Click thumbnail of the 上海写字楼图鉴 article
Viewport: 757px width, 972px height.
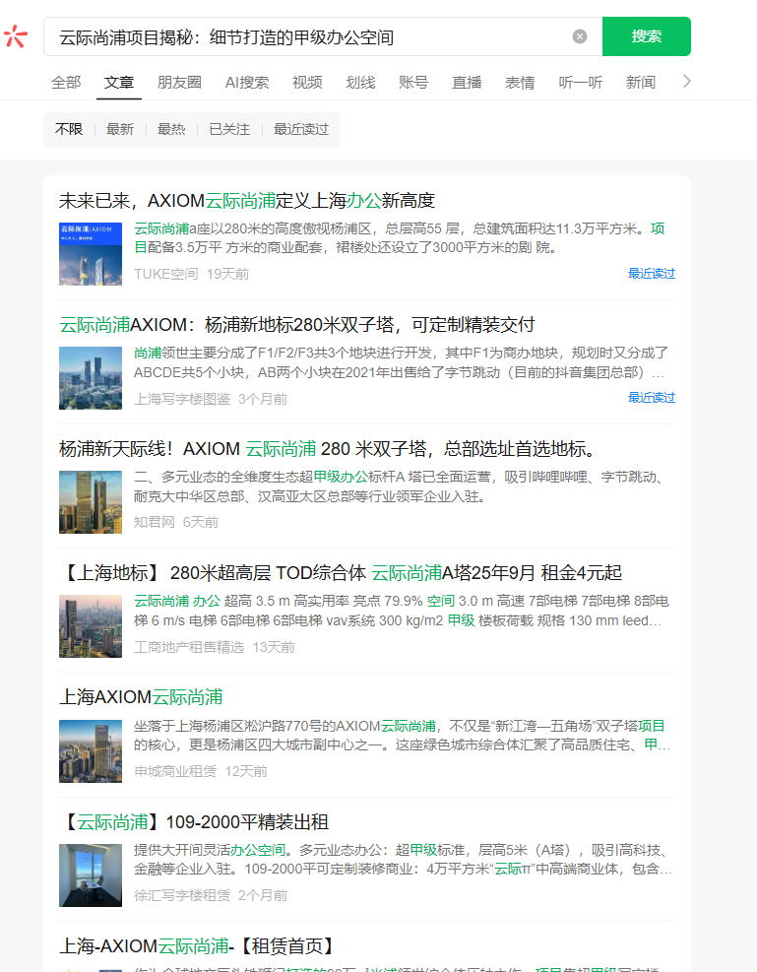point(91,378)
